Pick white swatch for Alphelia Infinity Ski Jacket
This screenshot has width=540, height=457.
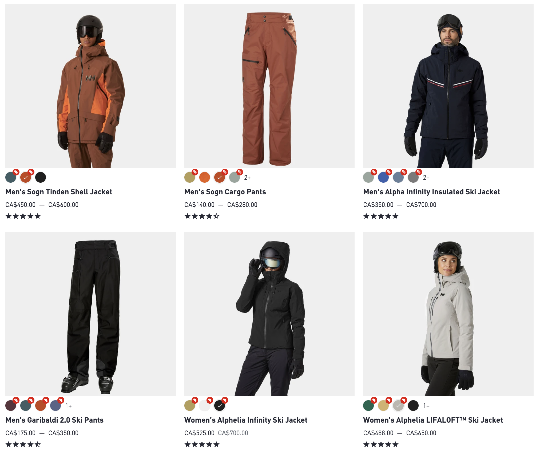click(x=205, y=406)
